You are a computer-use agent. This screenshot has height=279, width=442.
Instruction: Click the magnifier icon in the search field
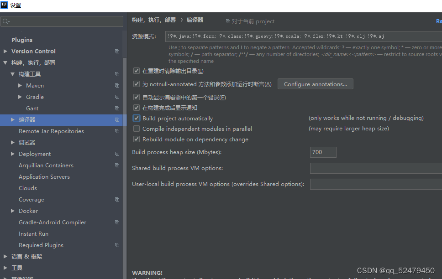point(6,21)
